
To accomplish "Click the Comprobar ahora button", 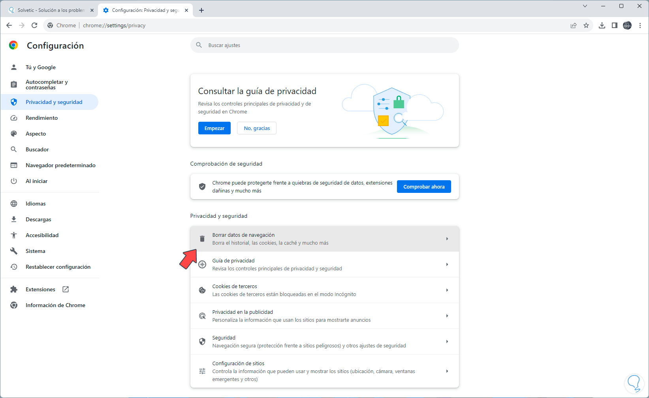I will [424, 187].
